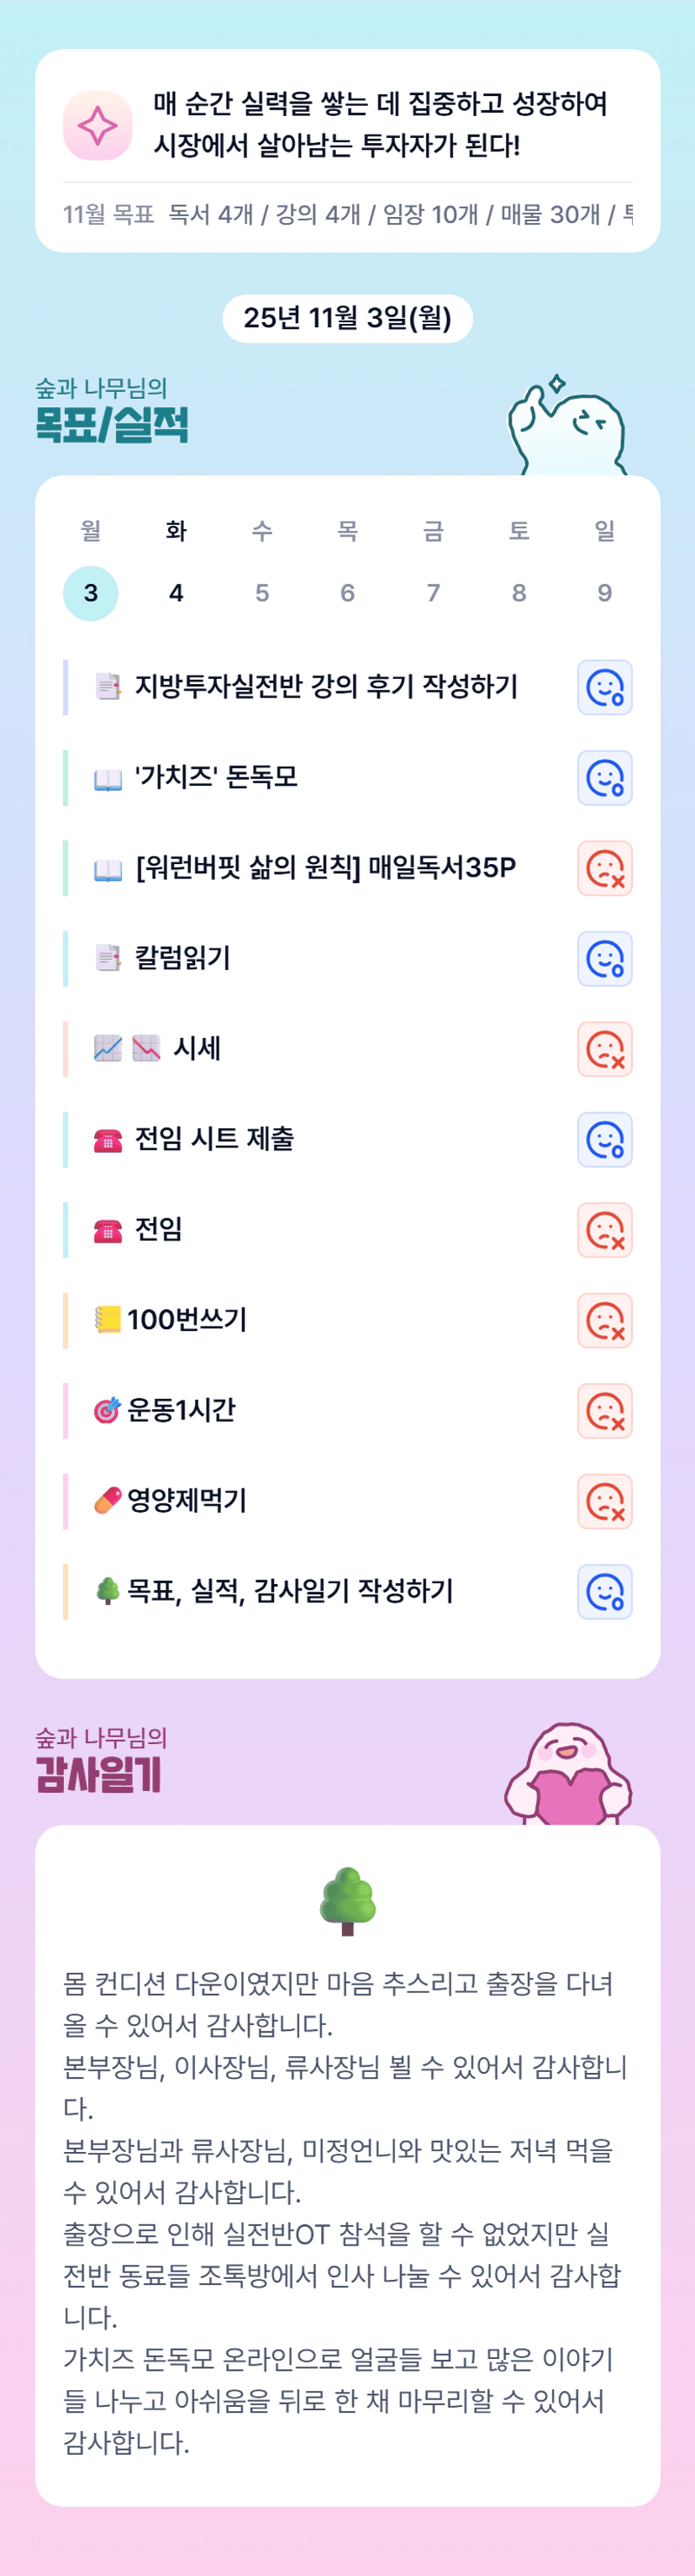Switch to Tuesday the 4th

(176, 593)
